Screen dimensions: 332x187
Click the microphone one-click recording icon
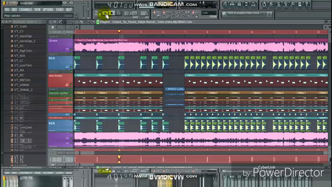293,4
